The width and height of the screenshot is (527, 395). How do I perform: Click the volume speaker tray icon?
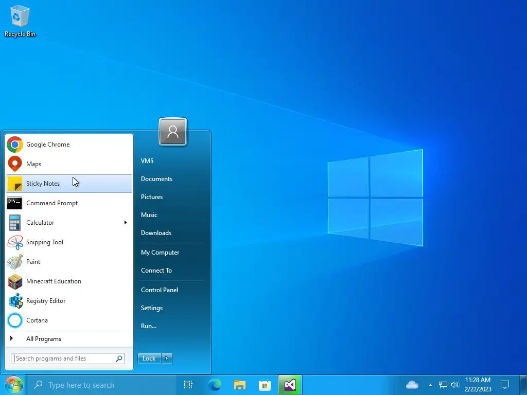click(x=455, y=385)
